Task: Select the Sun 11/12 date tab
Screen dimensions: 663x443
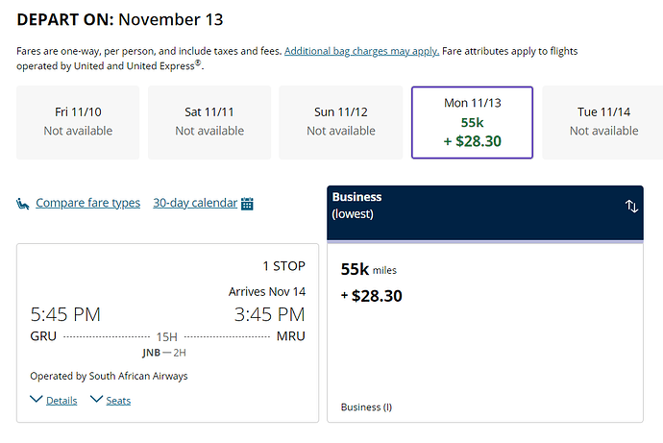Action: [341, 123]
